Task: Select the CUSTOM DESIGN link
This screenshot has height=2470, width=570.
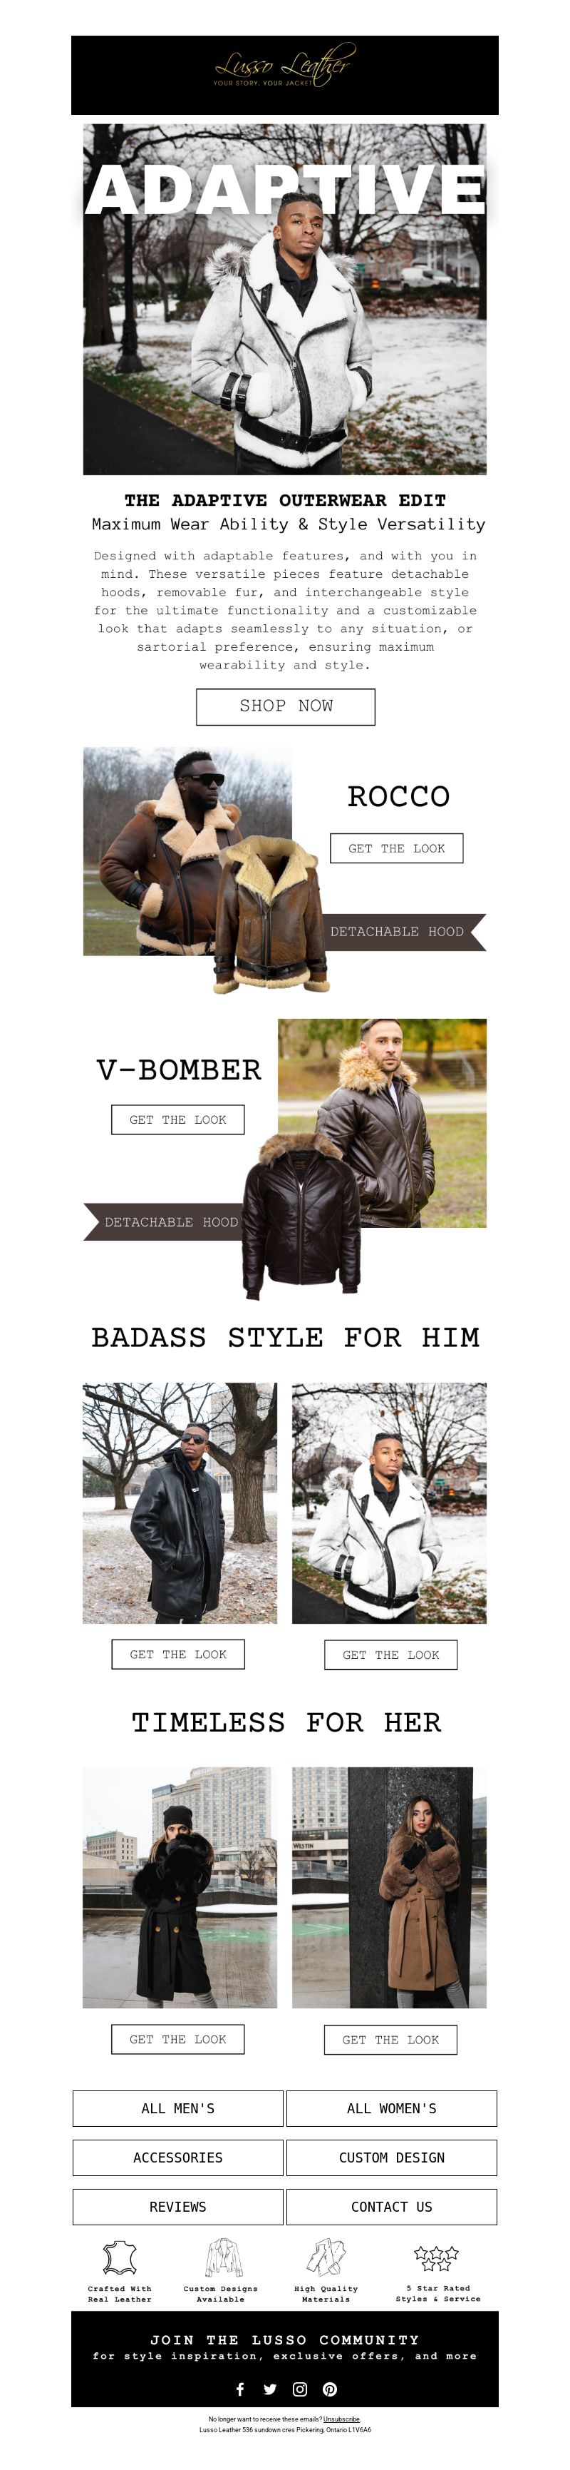Action: pyautogui.click(x=392, y=2157)
